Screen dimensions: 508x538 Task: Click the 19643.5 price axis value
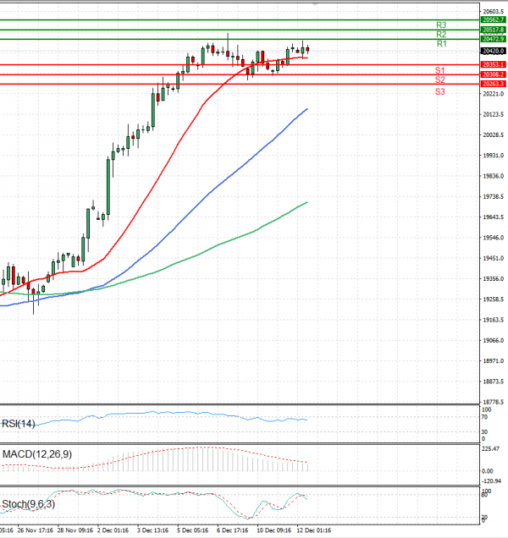pos(494,217)
